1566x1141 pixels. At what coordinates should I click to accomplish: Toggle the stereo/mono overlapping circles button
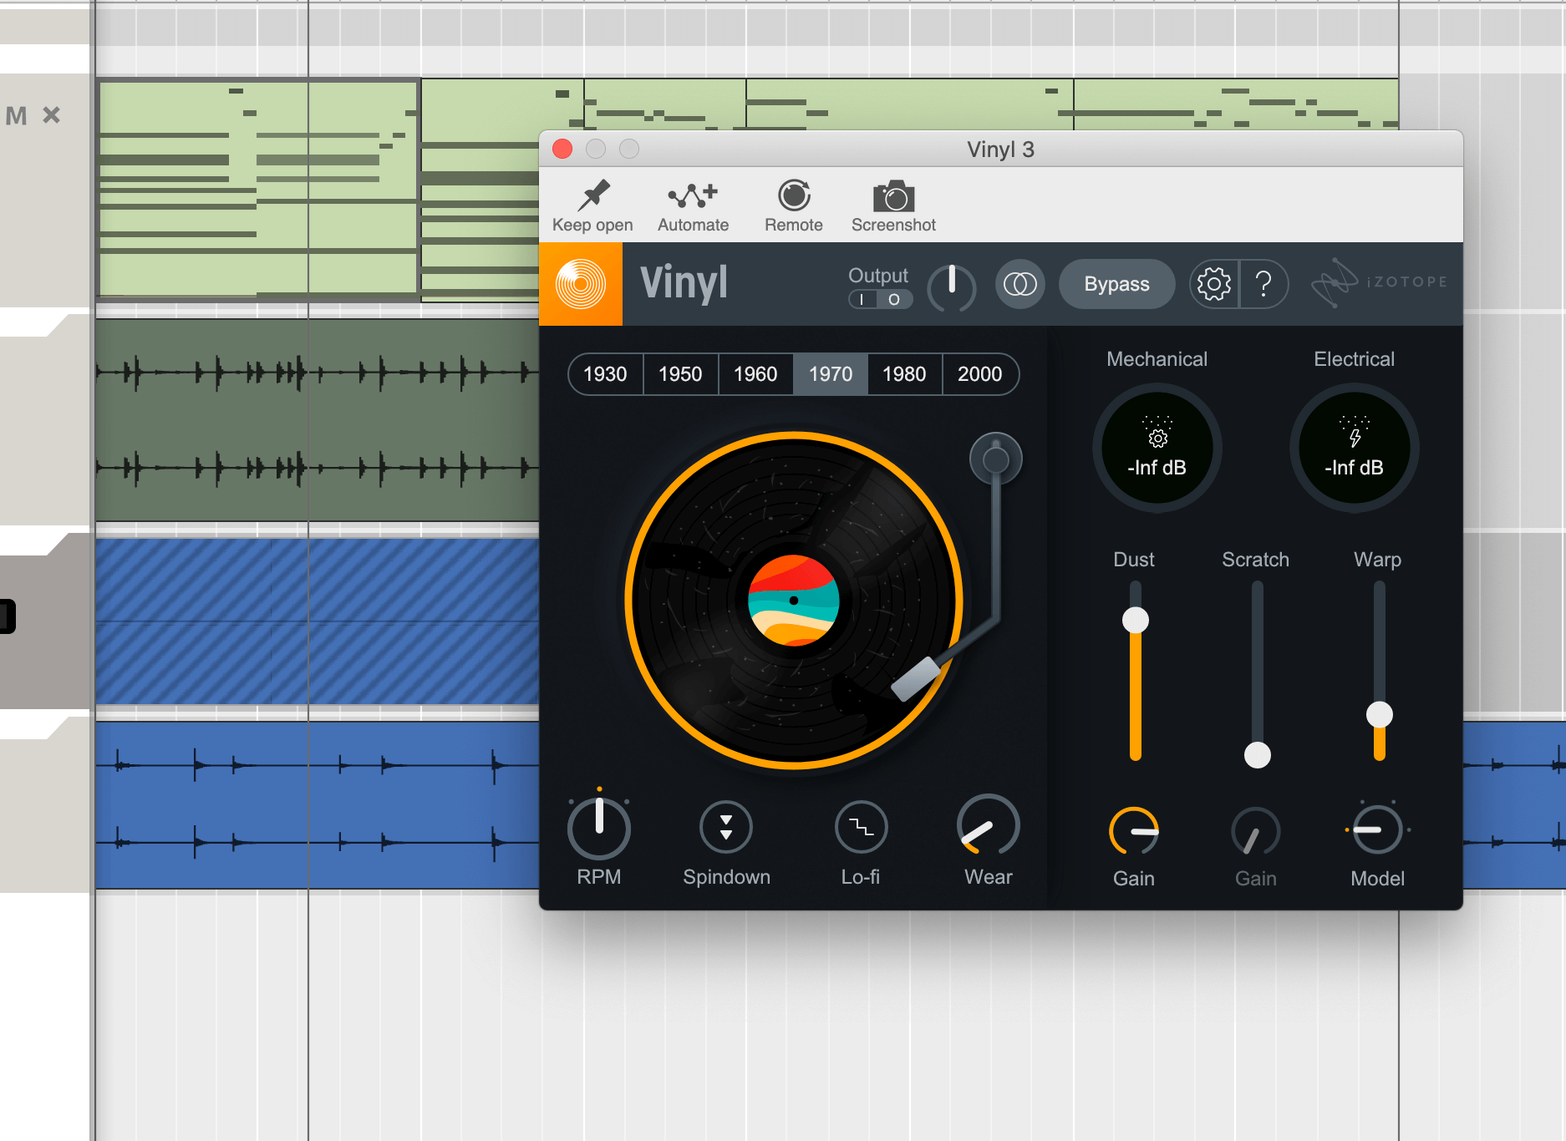pos(1019,284)
